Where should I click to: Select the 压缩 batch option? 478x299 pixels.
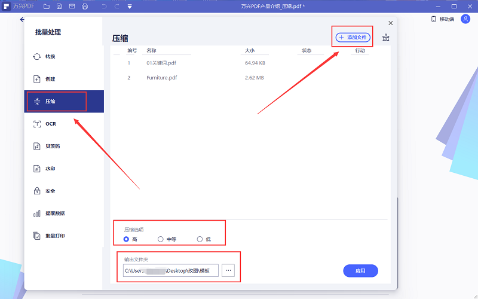64,101
